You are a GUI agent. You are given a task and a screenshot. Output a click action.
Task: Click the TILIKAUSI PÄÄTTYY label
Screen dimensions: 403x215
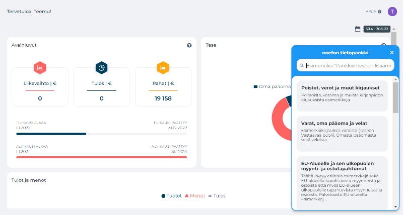point(170,123)
